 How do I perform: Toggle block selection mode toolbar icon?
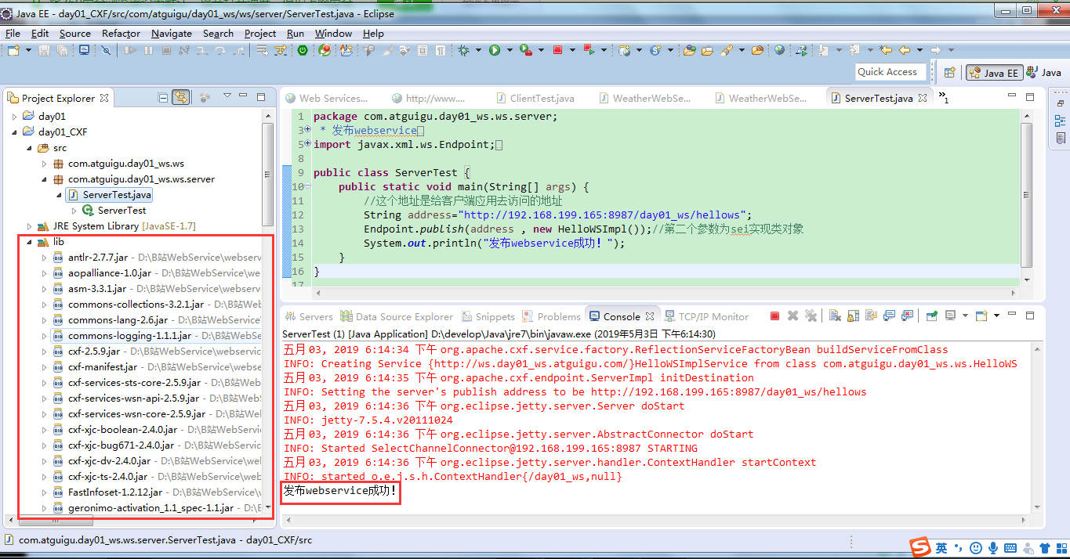click(x=422, y=50)
